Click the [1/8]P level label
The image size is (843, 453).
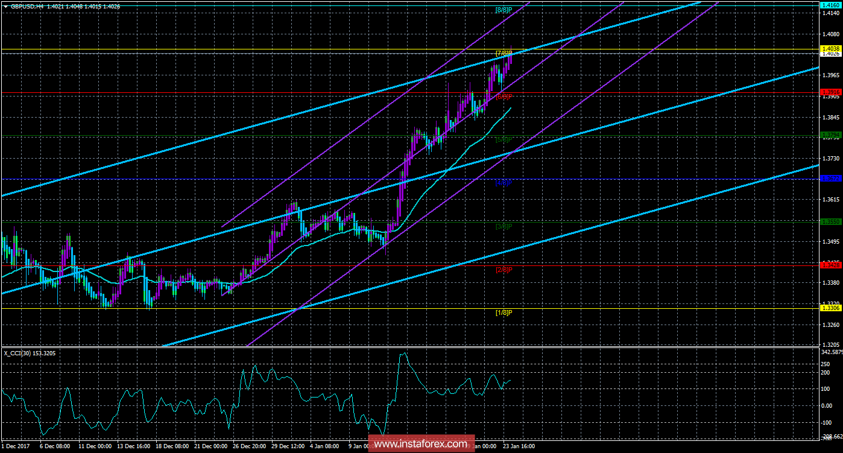(x=504, y=312)
